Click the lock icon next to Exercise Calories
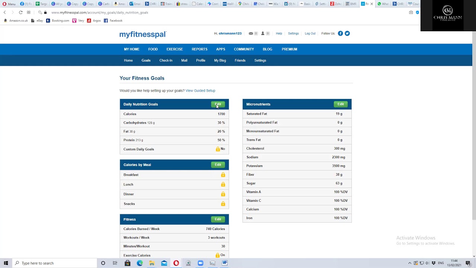Screen dimensions: 476x268 [x=218, y=255]
